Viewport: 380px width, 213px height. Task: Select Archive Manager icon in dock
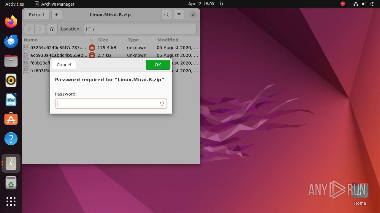(x=11, y=163)
